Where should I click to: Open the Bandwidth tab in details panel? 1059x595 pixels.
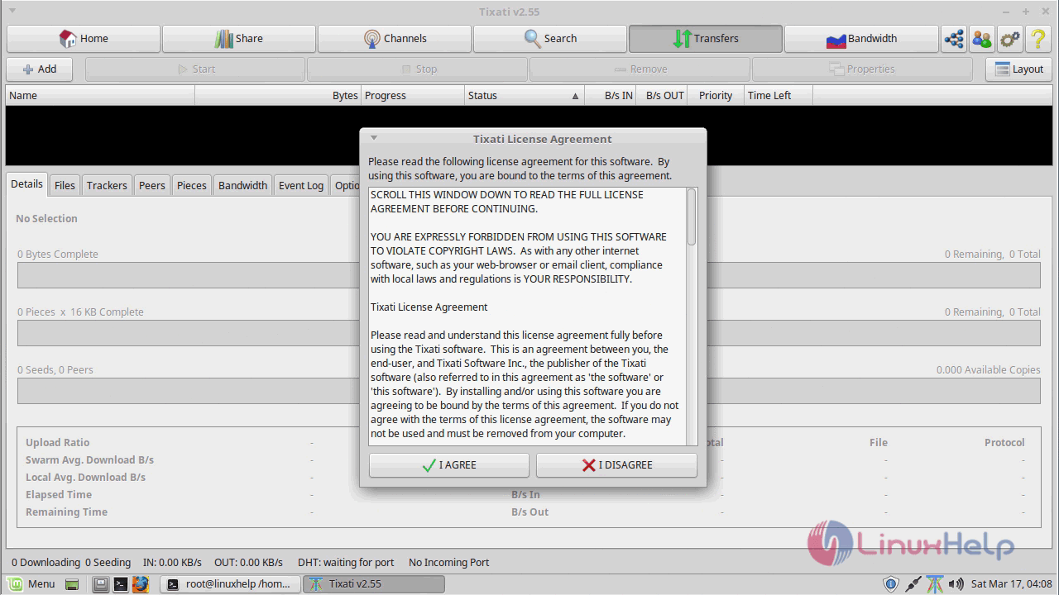tap(243, 186)
